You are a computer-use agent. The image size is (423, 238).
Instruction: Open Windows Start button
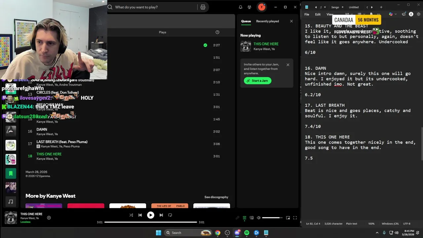pyautogui.click(x=158, y=233)
